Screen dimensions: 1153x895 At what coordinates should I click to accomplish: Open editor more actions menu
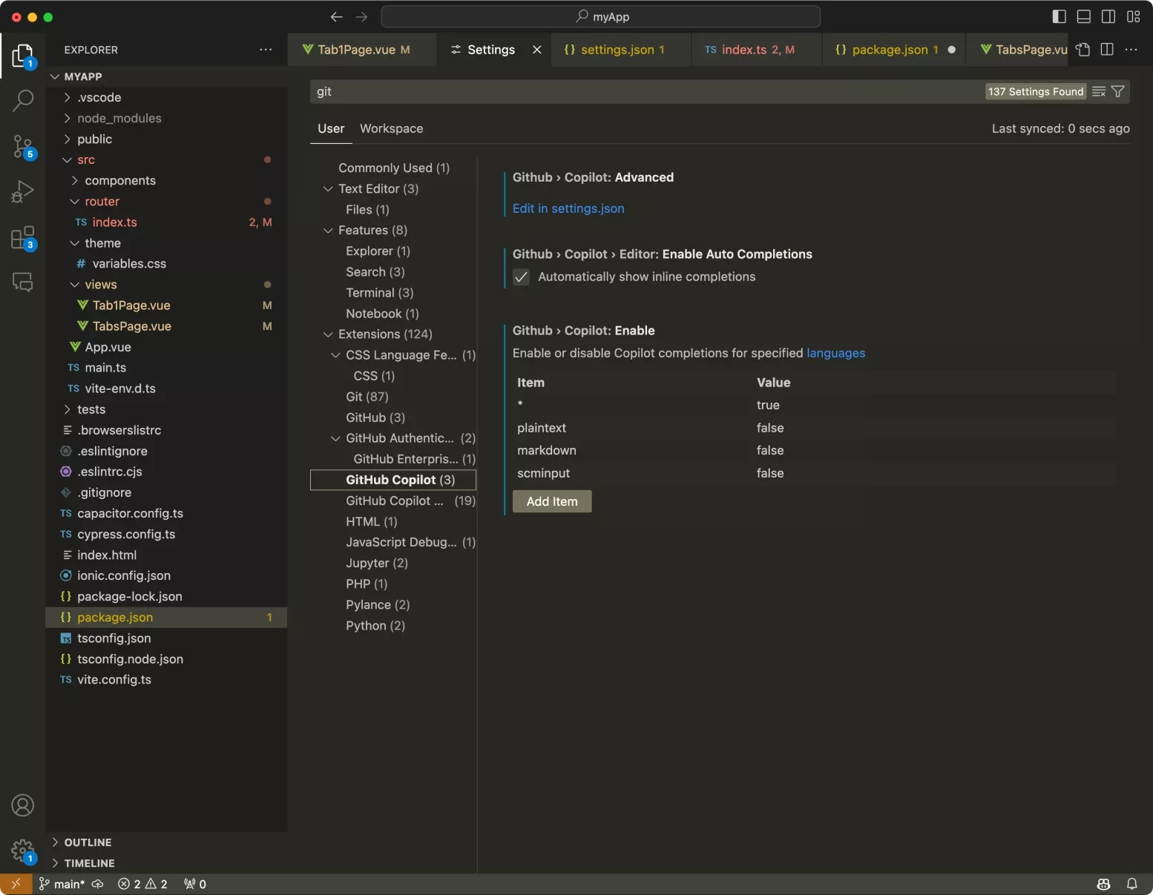pyautogui.click(x=1131, y=50)
